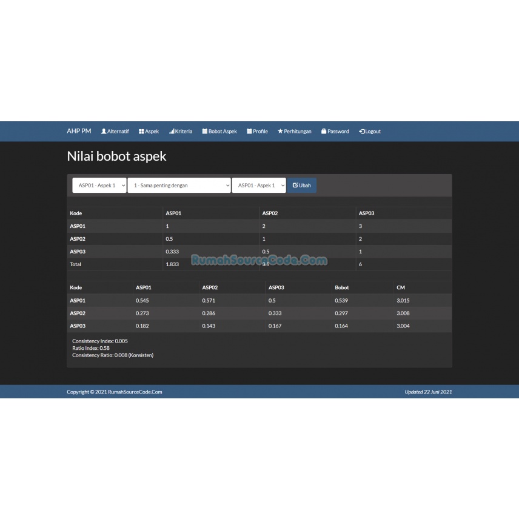Click the Consistency Ratio result text
519x519 pixels.
coord(113,355)
